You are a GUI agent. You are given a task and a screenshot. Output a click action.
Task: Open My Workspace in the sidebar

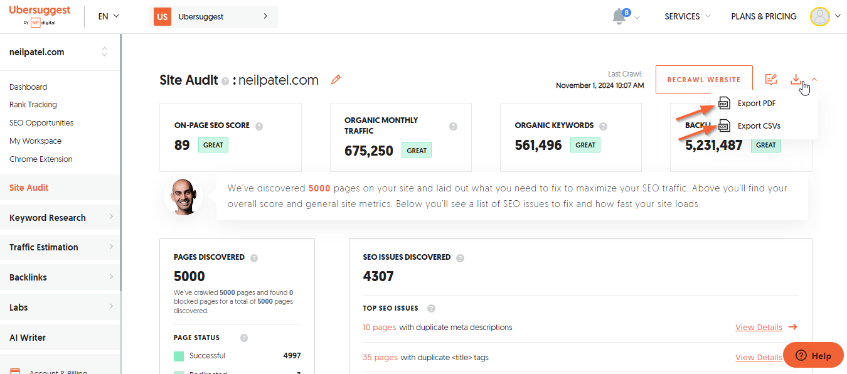[x=35, y=141]
